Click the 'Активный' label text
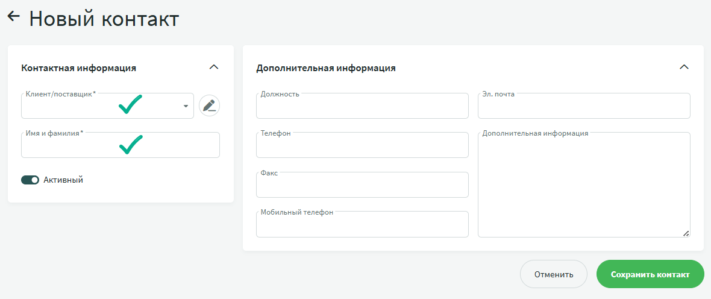Screen dimensions: 711x299 click(63, 180)
